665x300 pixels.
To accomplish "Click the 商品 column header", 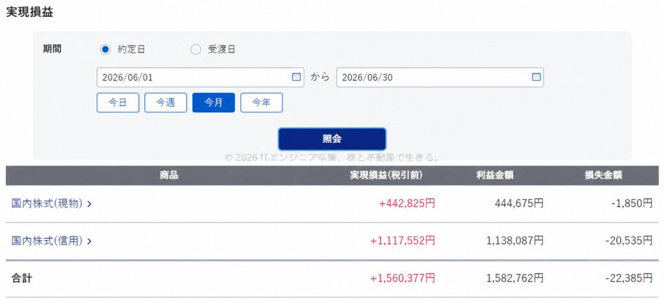I will click(x=169, y=175).
